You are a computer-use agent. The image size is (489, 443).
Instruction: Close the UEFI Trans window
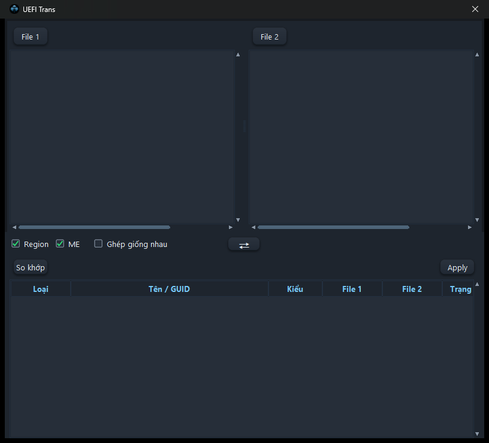pos(475,9)
